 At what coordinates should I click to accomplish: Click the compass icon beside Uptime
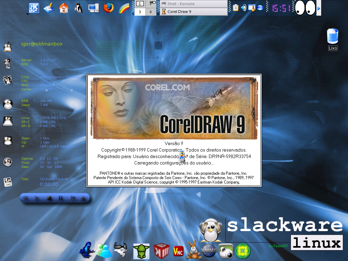coord(8,162)
